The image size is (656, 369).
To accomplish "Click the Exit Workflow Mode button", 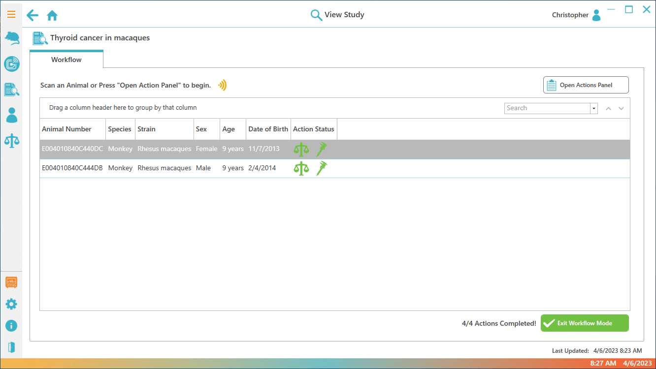I will (x=585, y=323).
